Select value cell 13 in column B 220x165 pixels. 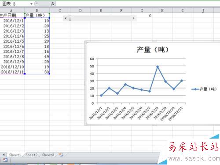click(x=37, y=31)
